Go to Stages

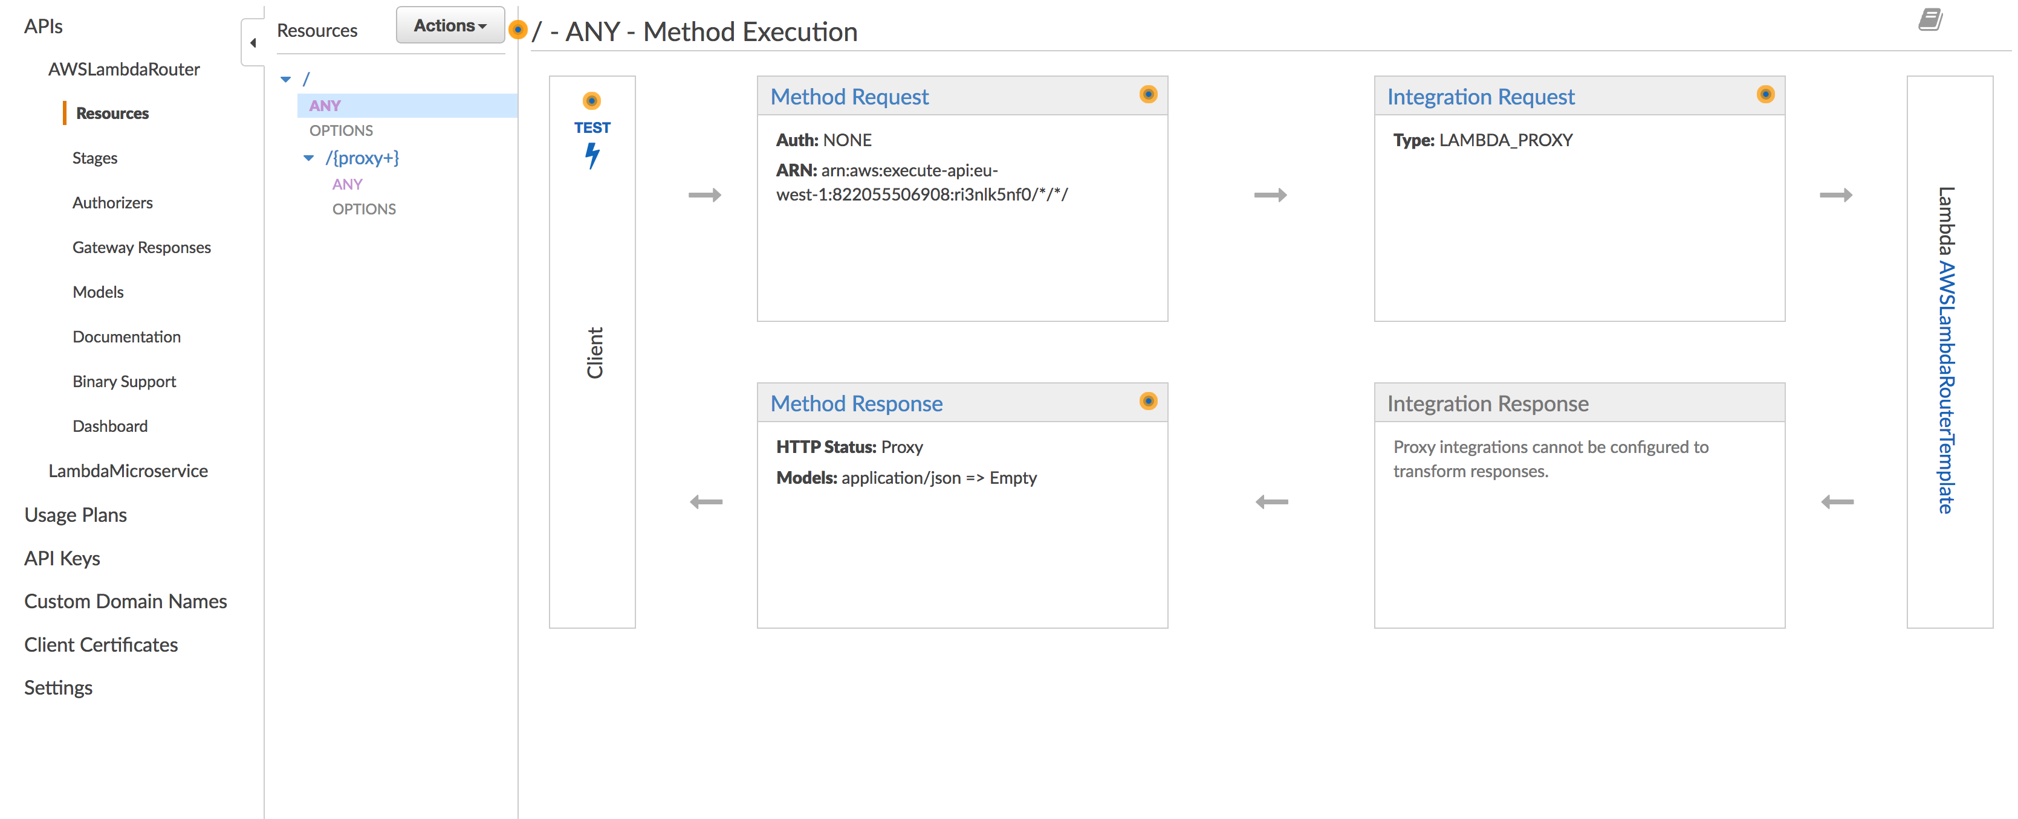click(95, 158)
